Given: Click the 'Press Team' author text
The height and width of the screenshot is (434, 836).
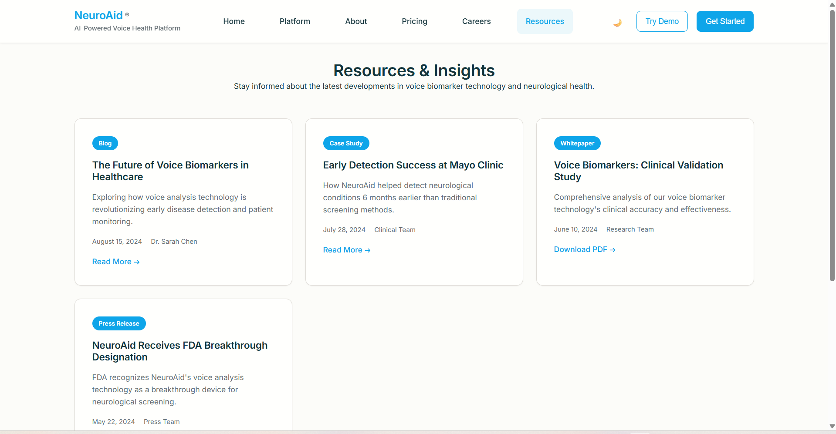Looking at the screenshot, I should 162,422.
